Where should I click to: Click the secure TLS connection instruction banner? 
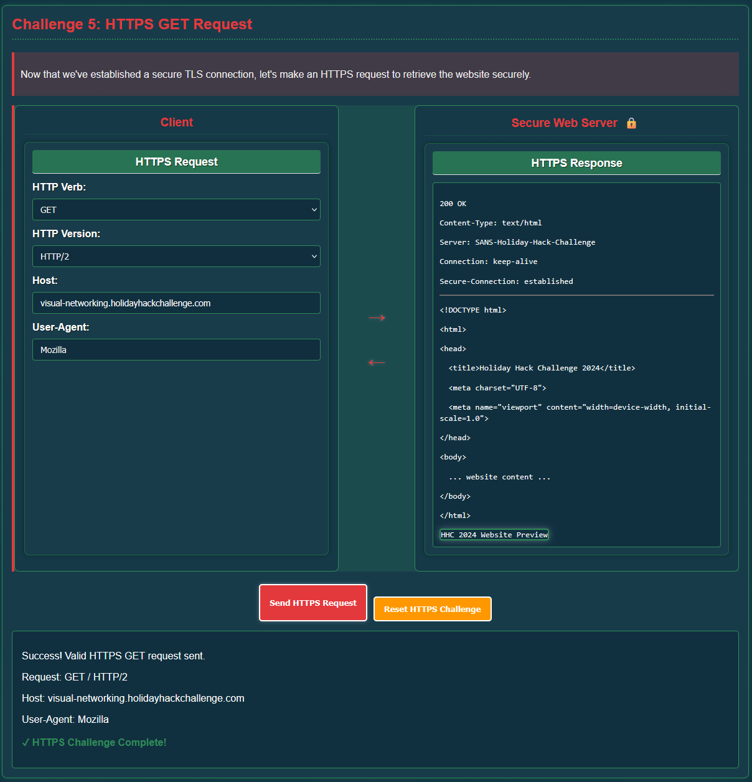coord(276,73)
